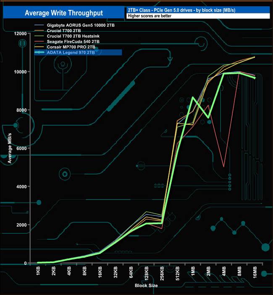The height and width of the screenshot is (295, 273).
Task: Click the Crucial T700 2TB legend label
Action: [64, 31]
